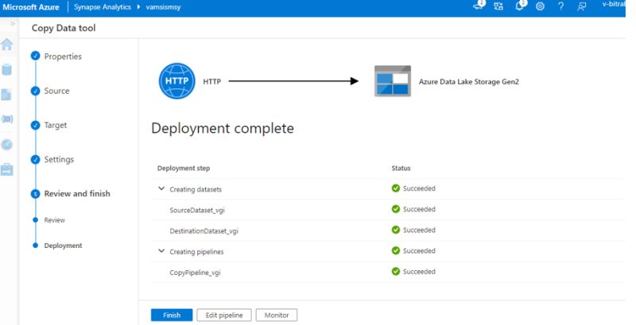The width and height of the screenshot is (636, 325).
Task: Click the Status column header
Action: pyautogui.click(x=401, y=168)
